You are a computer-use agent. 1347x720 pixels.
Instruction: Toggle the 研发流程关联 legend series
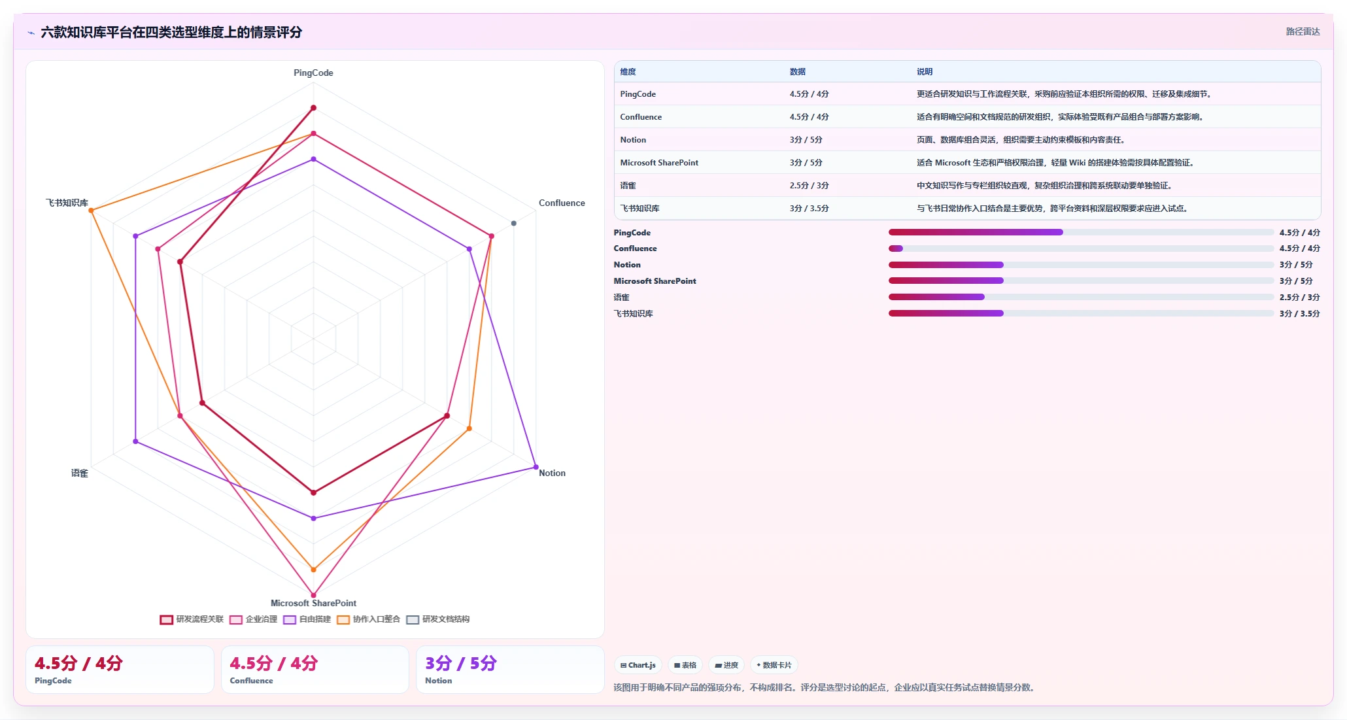tap(192, 619)
